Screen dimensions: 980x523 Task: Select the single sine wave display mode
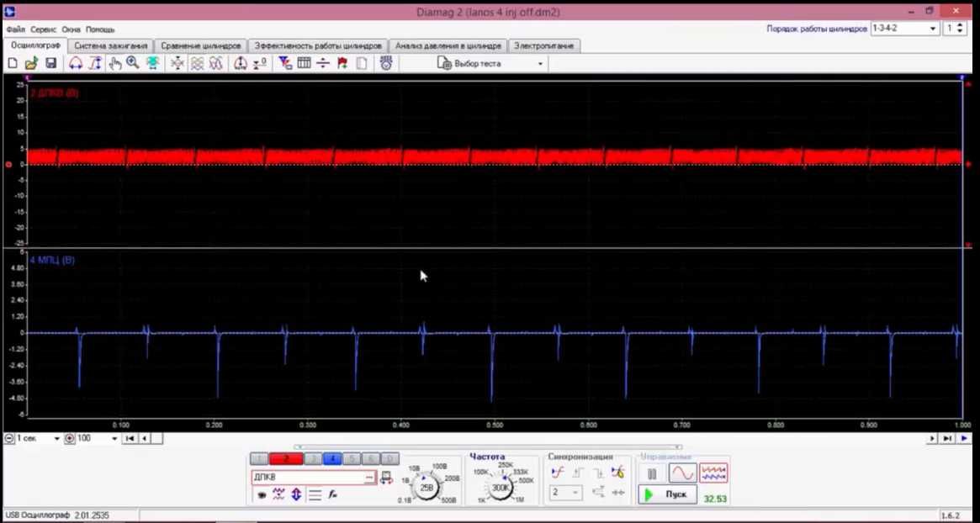tap(682, 473)
